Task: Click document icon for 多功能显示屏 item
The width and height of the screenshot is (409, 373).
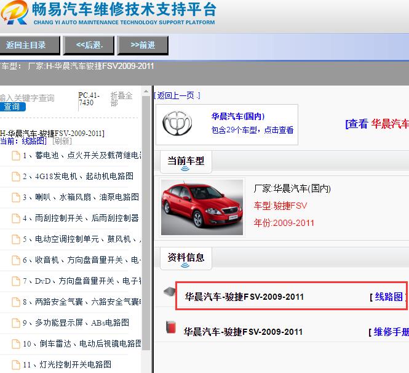Action: 16,323
